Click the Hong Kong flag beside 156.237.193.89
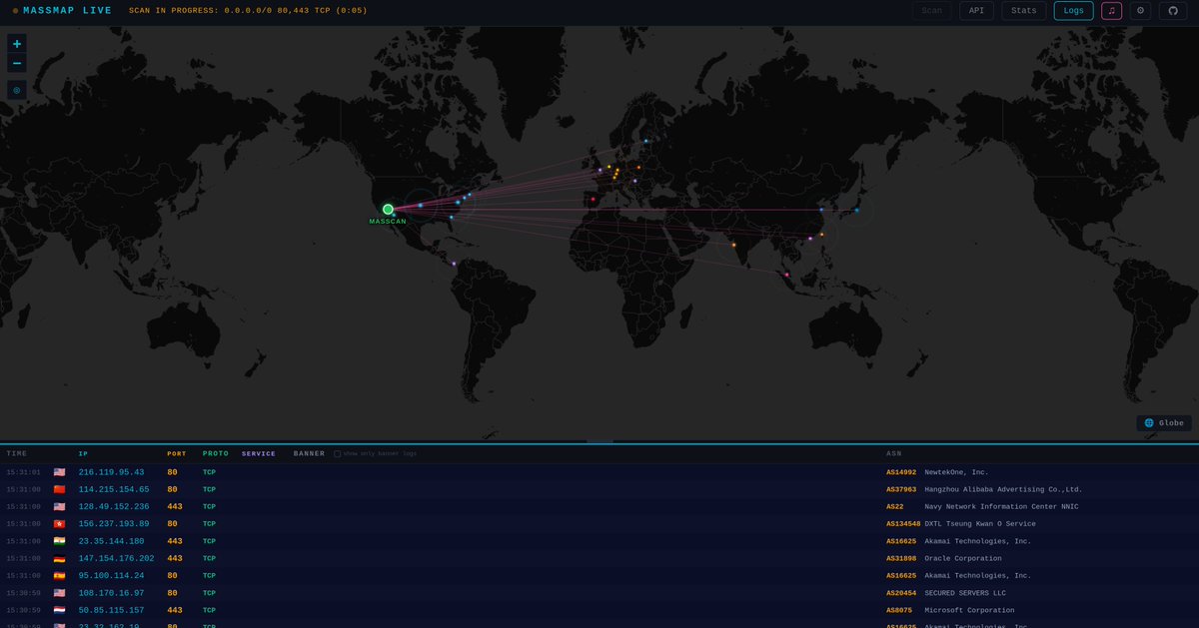Screen dimensions: 1199x628 59,524
